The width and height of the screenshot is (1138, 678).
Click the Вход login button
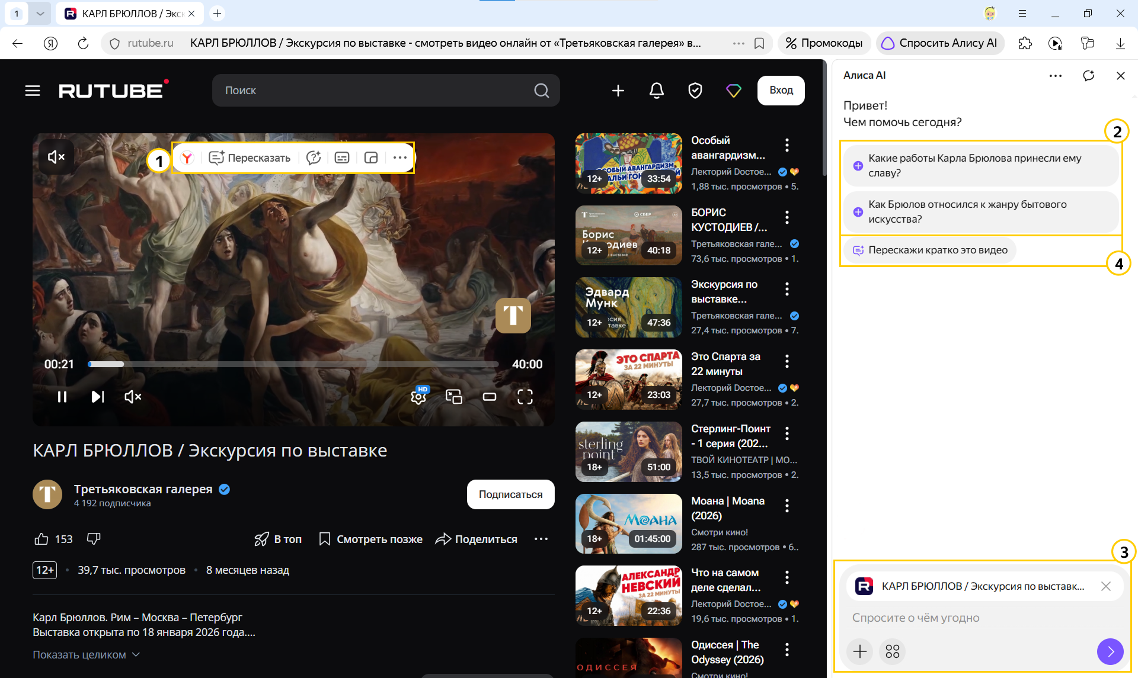coord(781,91)
